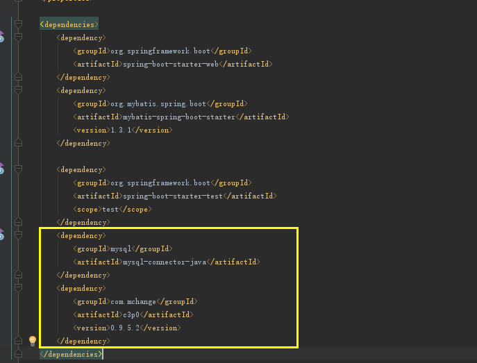Collapse the opening <dependencies> block fold marker
Screen dimensions: 477x363
(x=18, y=24)
